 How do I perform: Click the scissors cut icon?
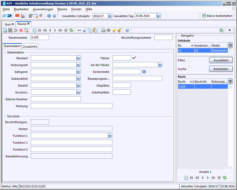coord(85,30)
